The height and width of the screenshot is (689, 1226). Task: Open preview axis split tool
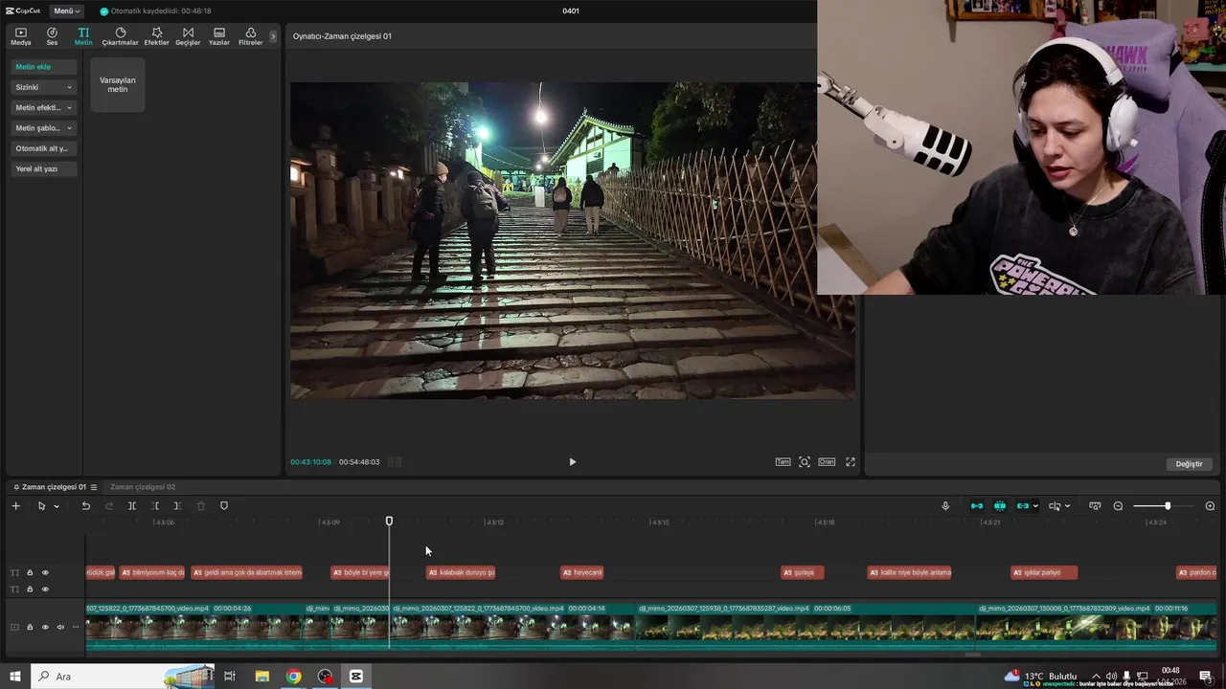point(1055,506)
